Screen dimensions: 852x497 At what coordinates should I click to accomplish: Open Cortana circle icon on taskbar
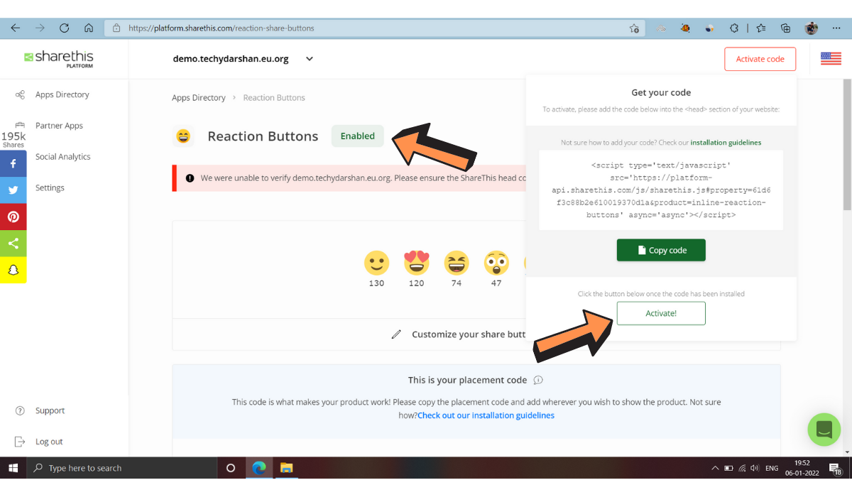(x=230, y=468)
